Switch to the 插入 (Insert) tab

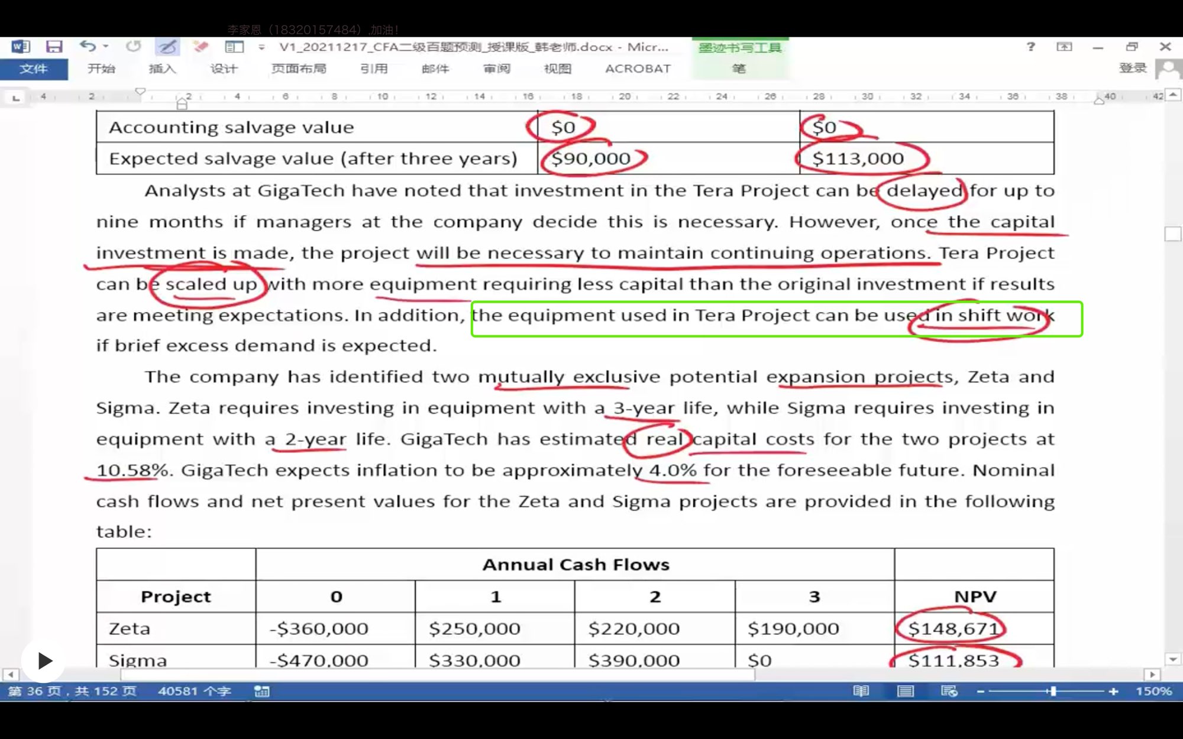[x=162, y=69]
